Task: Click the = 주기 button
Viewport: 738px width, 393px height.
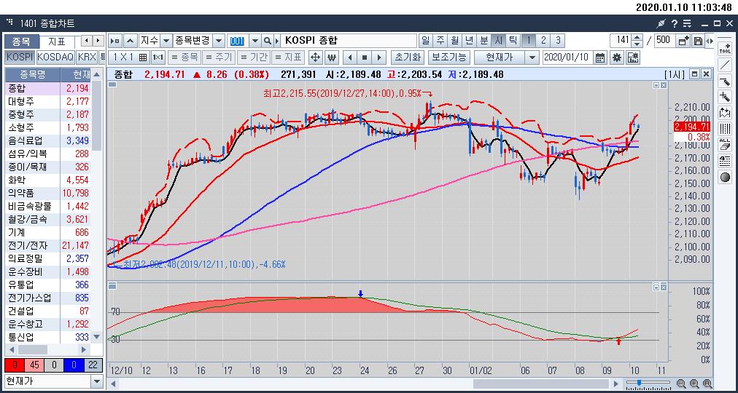Action: coord(219,57)
